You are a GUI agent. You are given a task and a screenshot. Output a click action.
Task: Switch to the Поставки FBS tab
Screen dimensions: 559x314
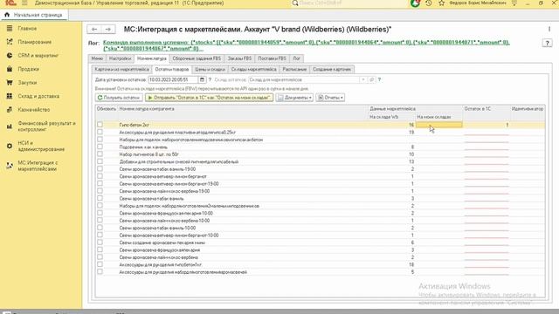272,58
